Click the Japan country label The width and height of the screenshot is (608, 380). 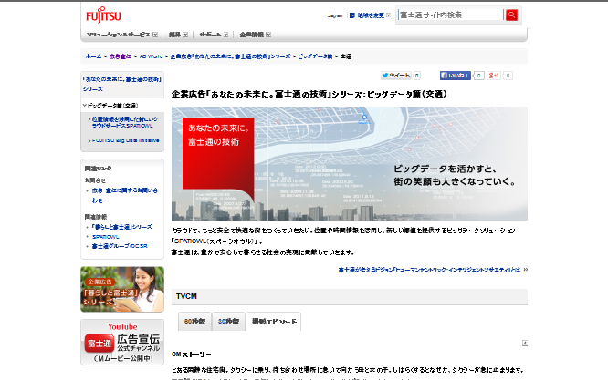point(335,15)
